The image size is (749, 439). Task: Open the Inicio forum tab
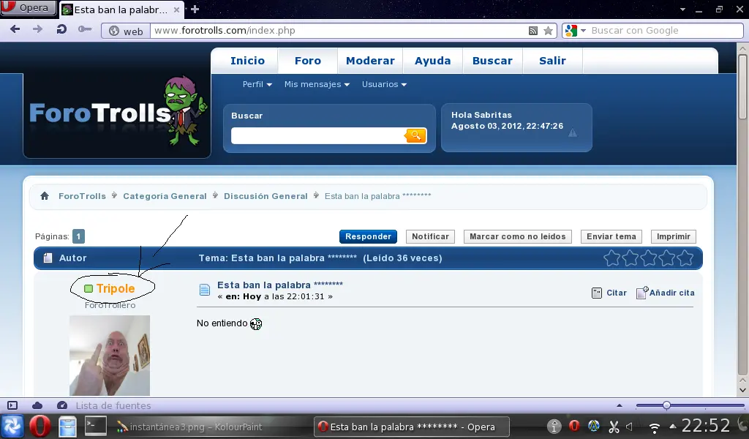pyautogui.click(x=247, y=61)
